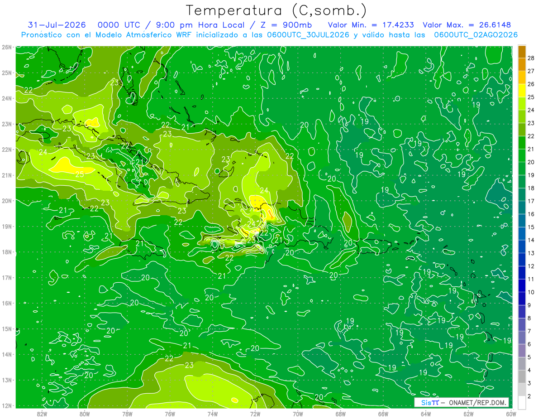Click the gray legend swatch between 3 and 4
Viewport: 543px width, 420px height.
(522, 377)
